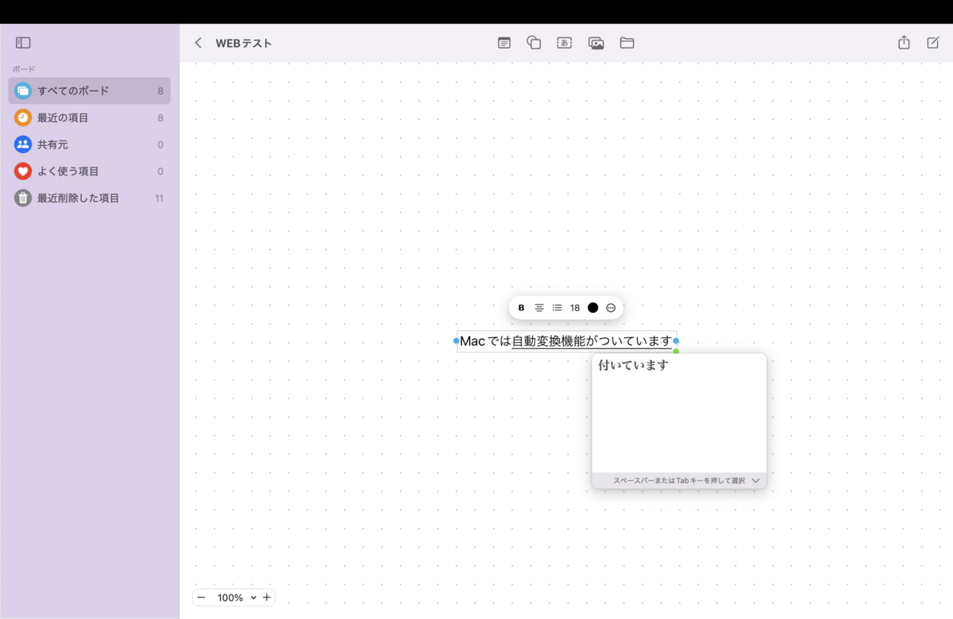Screen dimensions: 953x619
Task: Open よく使う項目 in sidebar
Action: 89,171
